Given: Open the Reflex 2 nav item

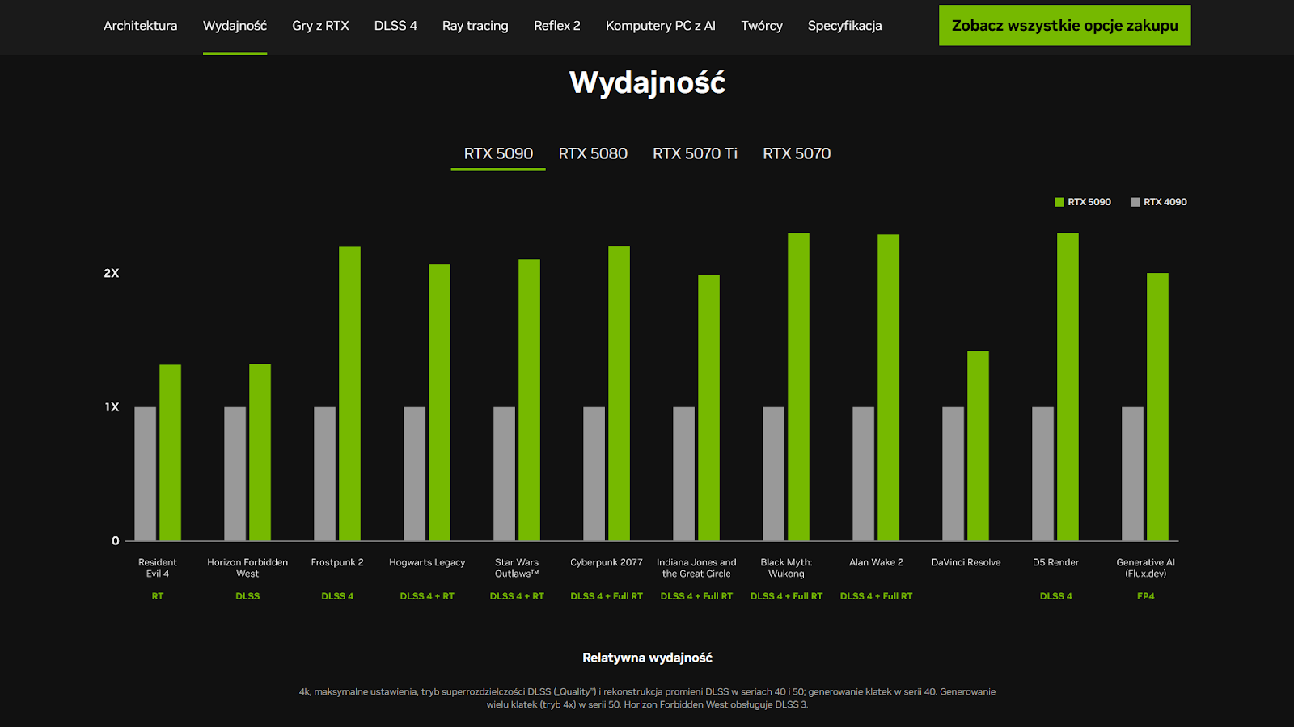Looking at the screenshot, I should (557, 26).
